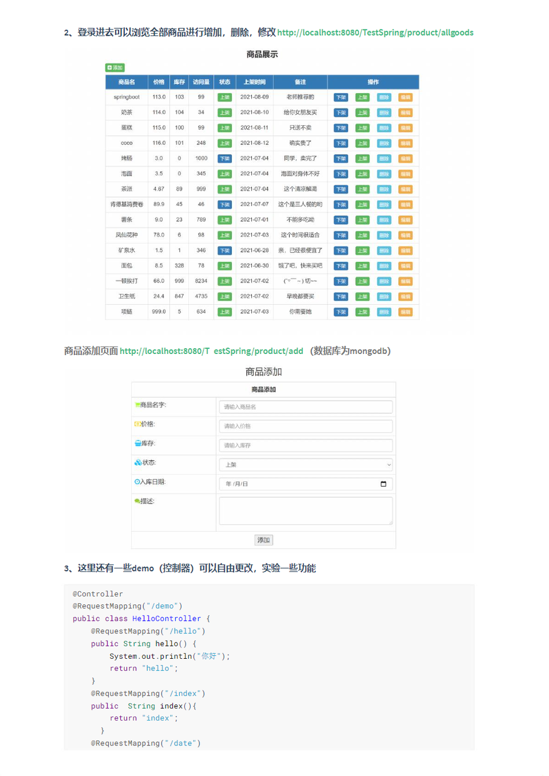Click the green 添加 plus button above table
Image resolution: width=549 pixels, height=776 pixels.
[x=115, y=68]
